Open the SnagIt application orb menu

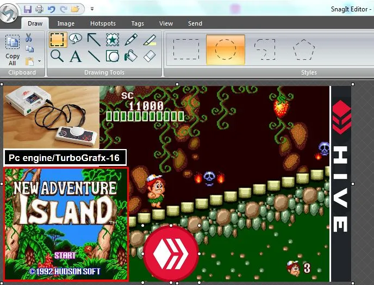pyautogui.click(x=9, y=13)
